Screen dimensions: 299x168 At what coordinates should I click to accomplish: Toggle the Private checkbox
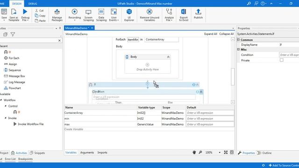[281, 60]
